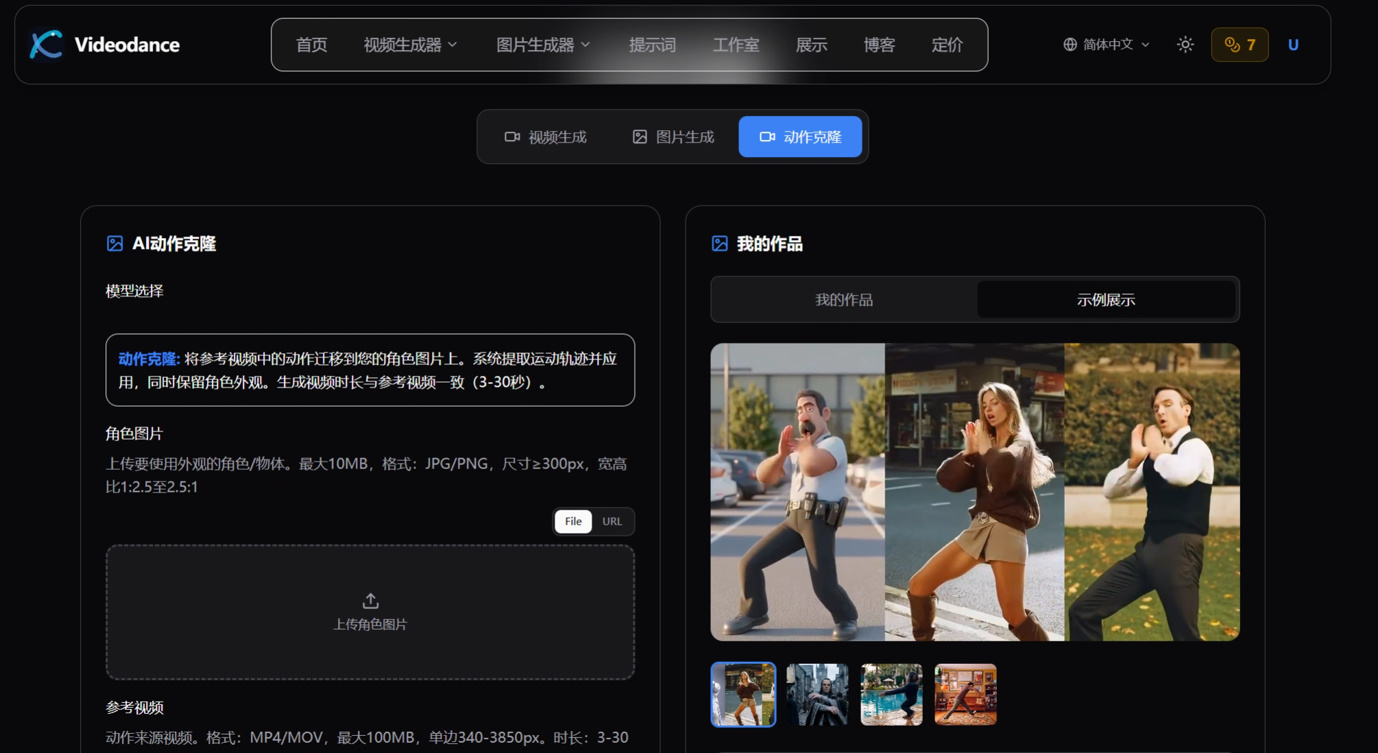
Task: Click the upload arrow icon in character image area
Action: [x=370, y=599]
